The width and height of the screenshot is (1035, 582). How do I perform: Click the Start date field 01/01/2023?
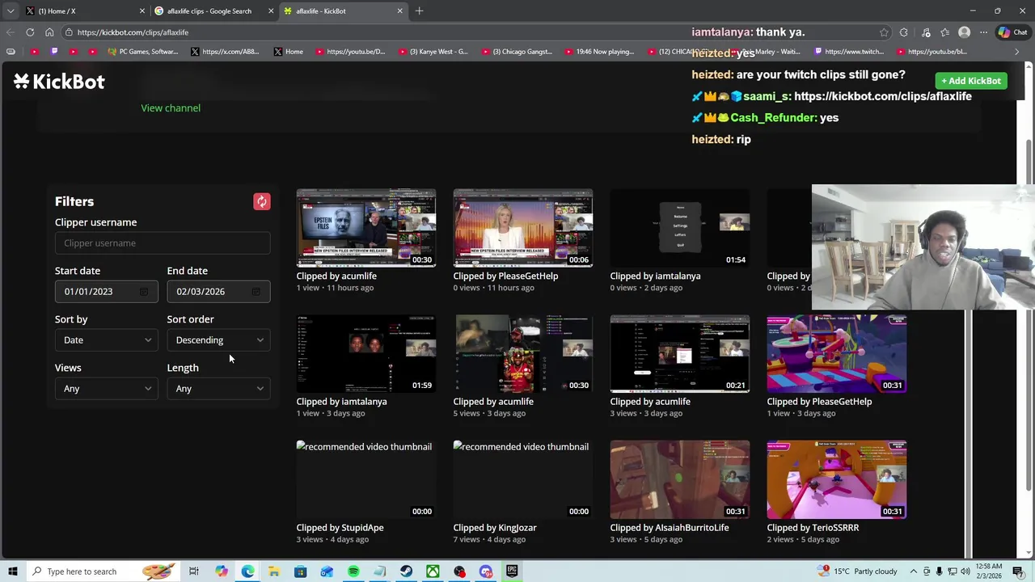point(106,292)
